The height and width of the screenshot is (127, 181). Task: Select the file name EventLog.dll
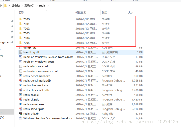[31, 52]
